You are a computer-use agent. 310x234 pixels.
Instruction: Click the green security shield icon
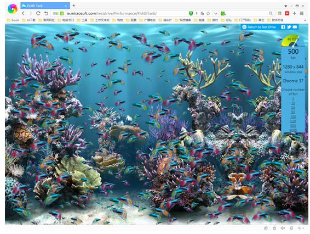tap(191, 14)
